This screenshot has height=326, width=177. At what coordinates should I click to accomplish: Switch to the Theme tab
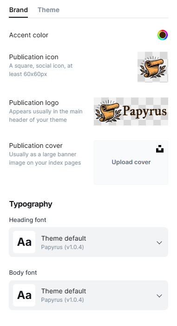pyautogui.click(x=48, y=10)
